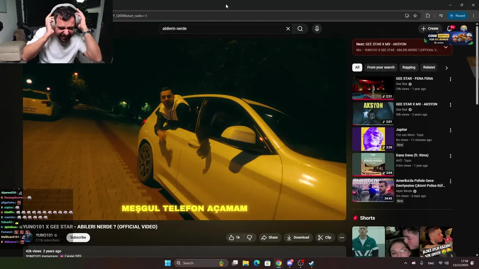Select the All filter chip
Screen dimensions: 479x269
[x=357, y=68]
